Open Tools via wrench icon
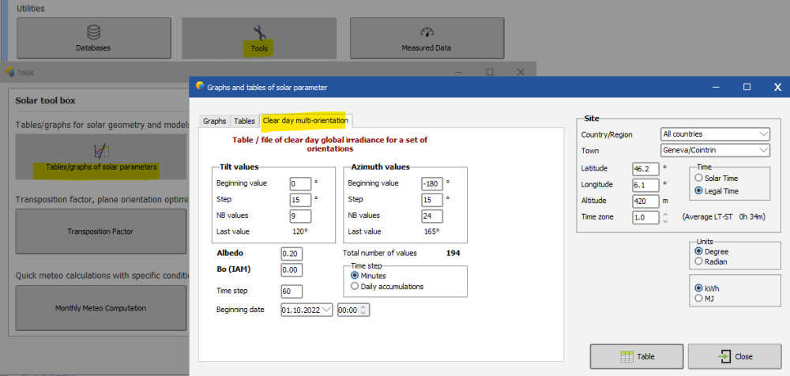Image resolution: width=790 pixels, height=376 pixels. tap(259, 32)
